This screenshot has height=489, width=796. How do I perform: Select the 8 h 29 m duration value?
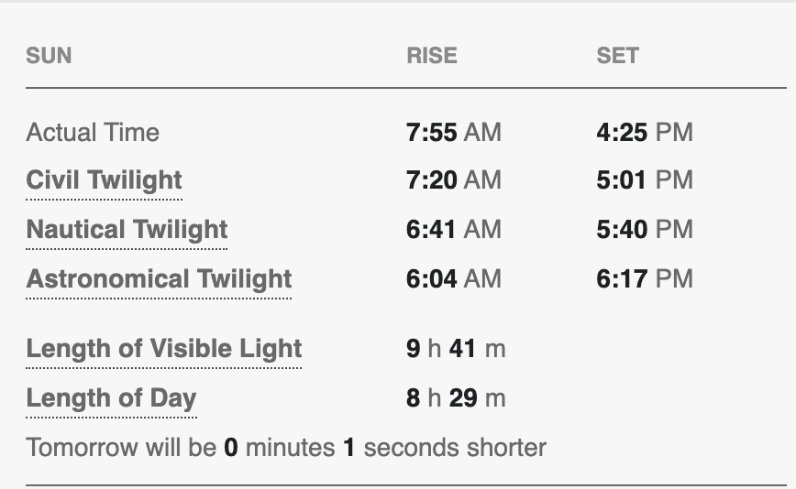pyautogui.click(x=456, y=398)
